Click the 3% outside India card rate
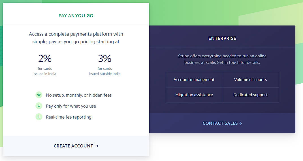Viewport: 303px width, 161px height. coord(104,59)
